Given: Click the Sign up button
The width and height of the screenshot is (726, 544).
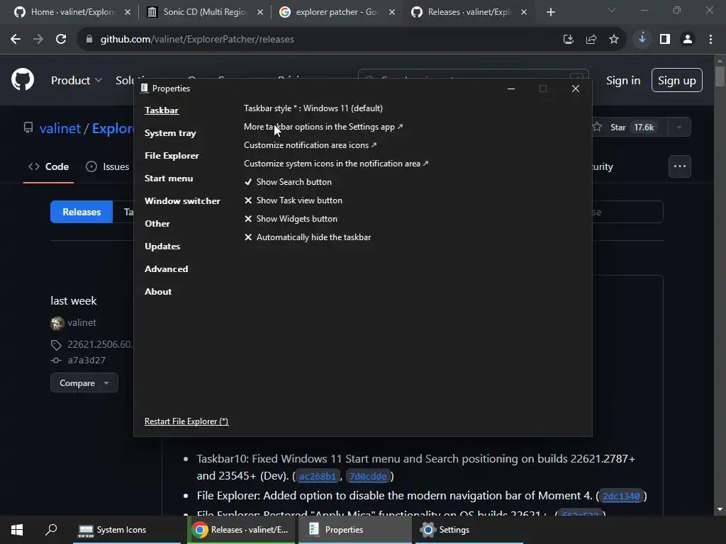Looking at the screenshot, I should 676,81.
